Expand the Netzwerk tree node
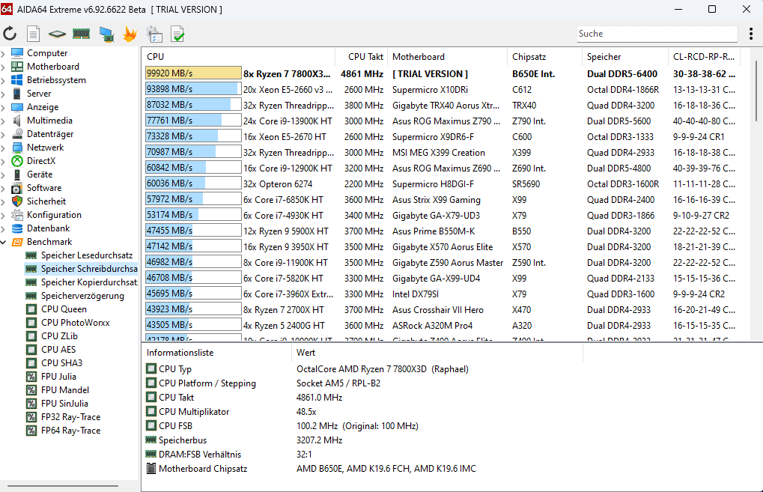The height and width of the screenshot is (492, 763). (4, 148)
